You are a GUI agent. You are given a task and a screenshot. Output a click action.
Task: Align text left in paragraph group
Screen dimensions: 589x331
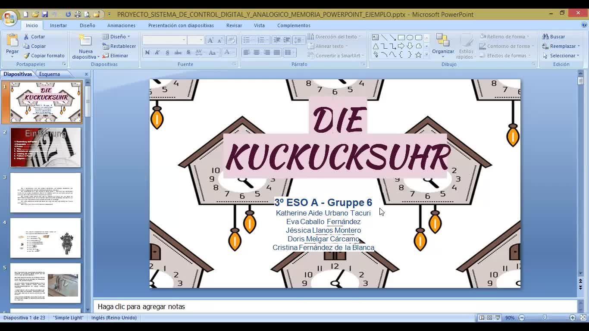(x=246, y=53)
